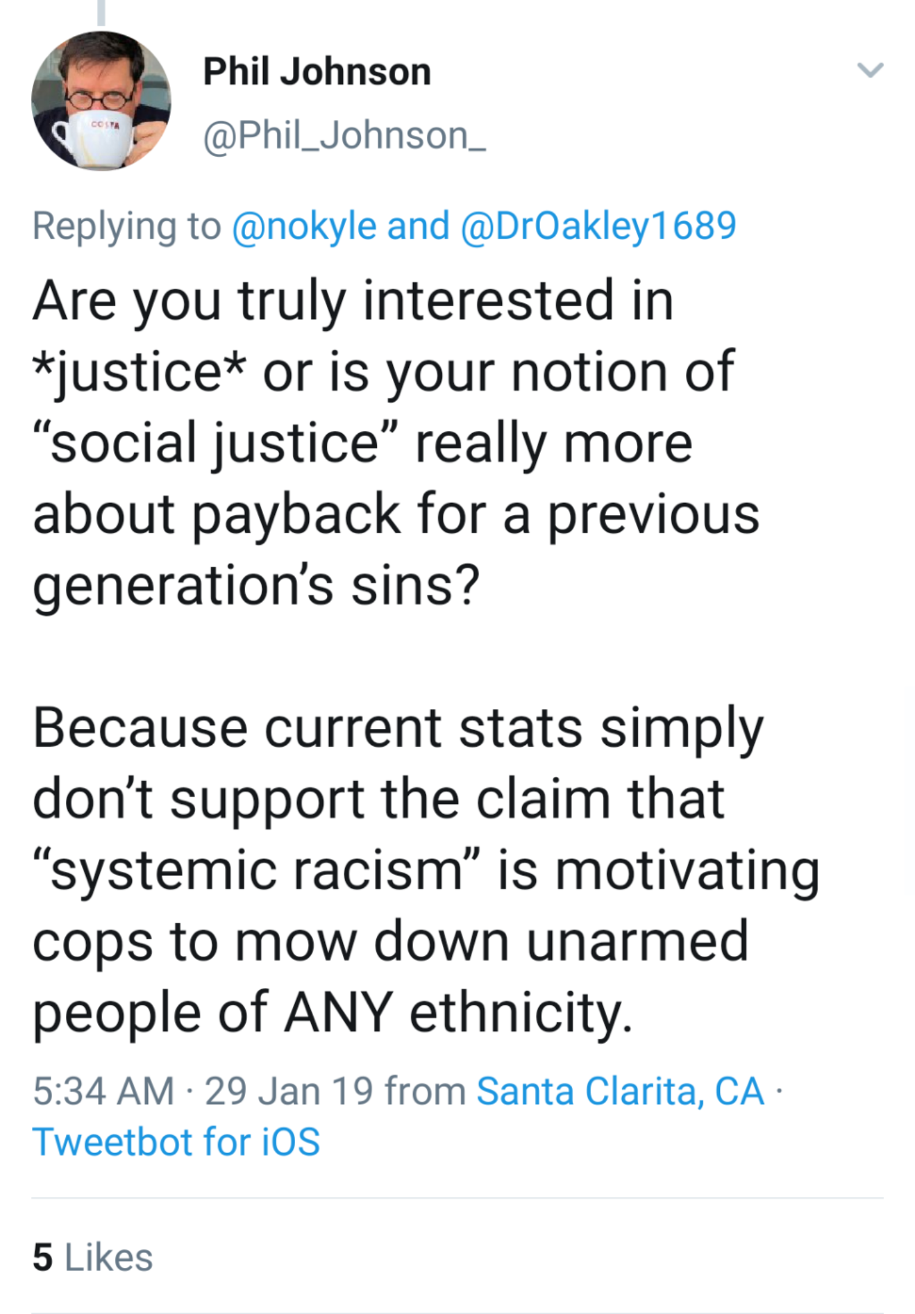Click the asterisk-wrapped word *justice*
Screen dimensions: 915x1314
pos(139,373)
